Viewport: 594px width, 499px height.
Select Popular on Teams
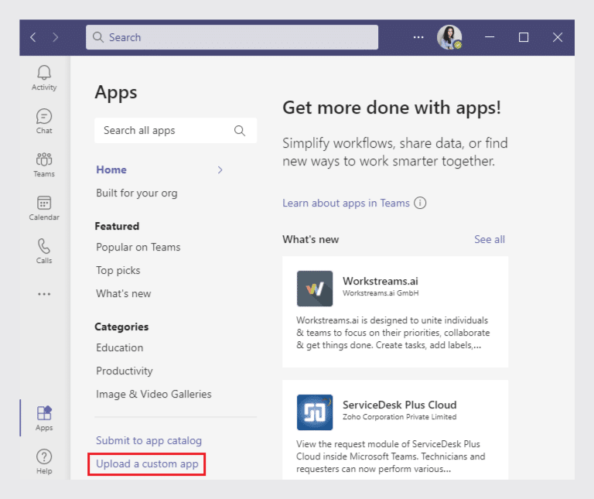pyautogui.click(x=138, y=247)
